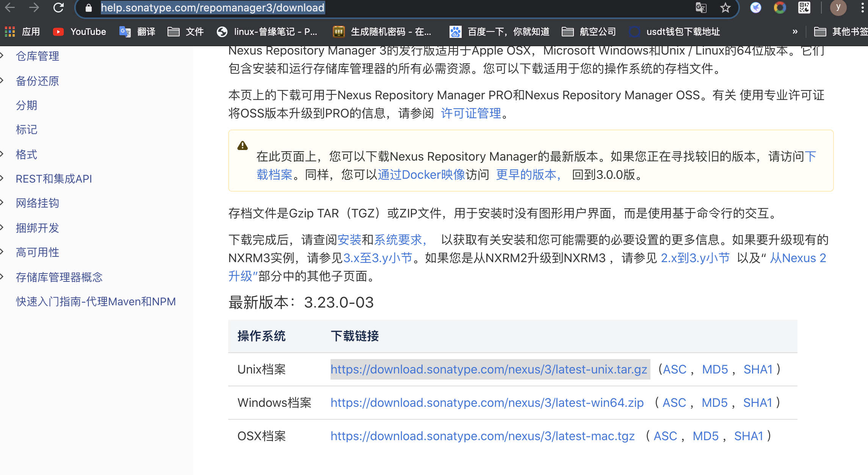Expand the 仓库管理 sidebar section

(x=2, y=56)
